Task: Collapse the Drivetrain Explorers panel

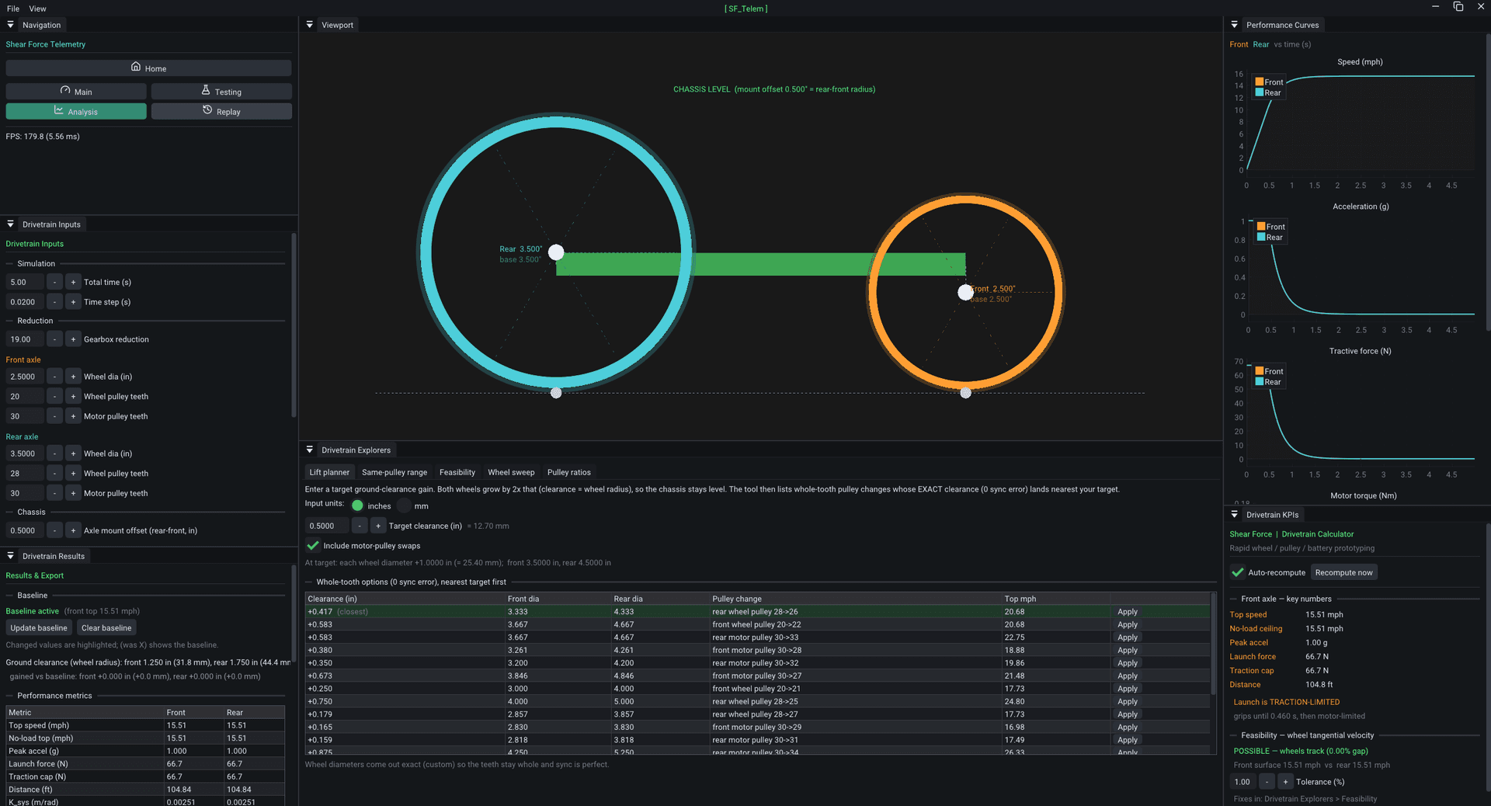Action: (x=310, y=450)
